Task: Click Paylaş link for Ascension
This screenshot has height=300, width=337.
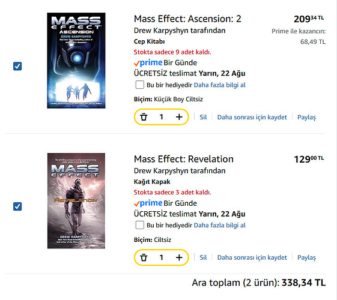Action: (306, 118)
